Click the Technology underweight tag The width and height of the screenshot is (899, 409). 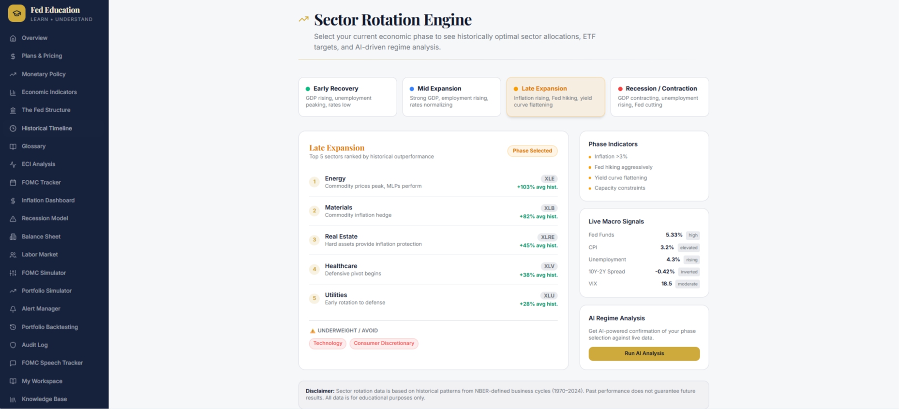(x=328, y=343)
